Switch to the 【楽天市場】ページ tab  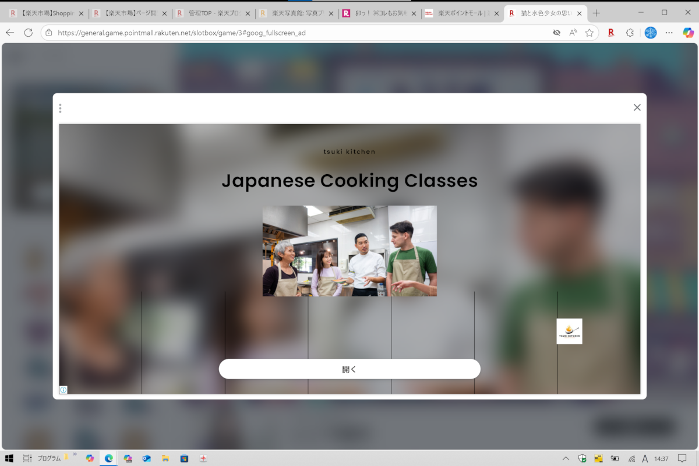130,13
